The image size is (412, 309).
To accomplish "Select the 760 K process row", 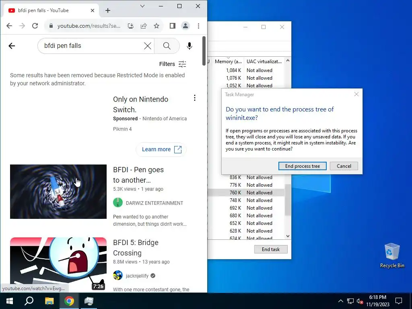I will [246, 193].
